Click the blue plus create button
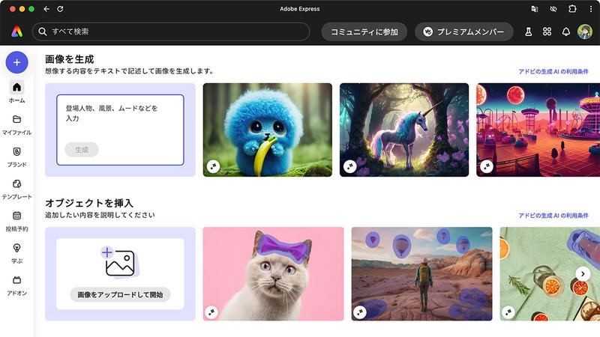Screen dimensions: 600x337 (x=16, y=62)
